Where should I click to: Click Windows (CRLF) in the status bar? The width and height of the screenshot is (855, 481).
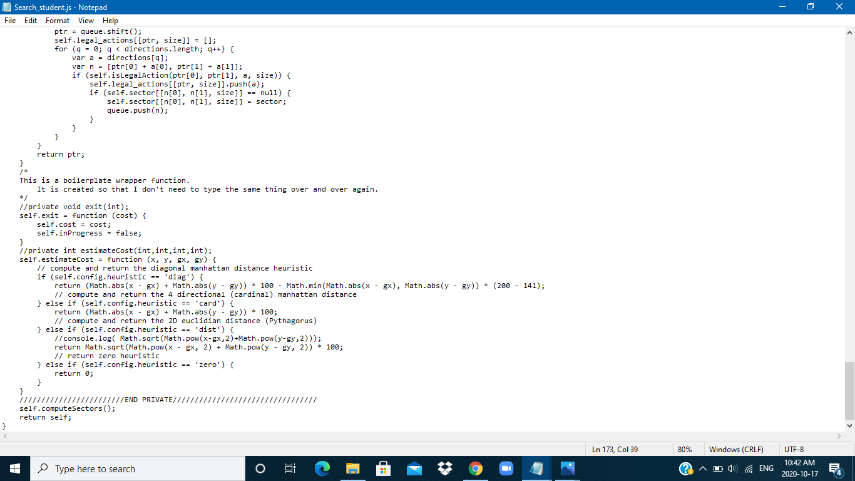tap(736, 449)
